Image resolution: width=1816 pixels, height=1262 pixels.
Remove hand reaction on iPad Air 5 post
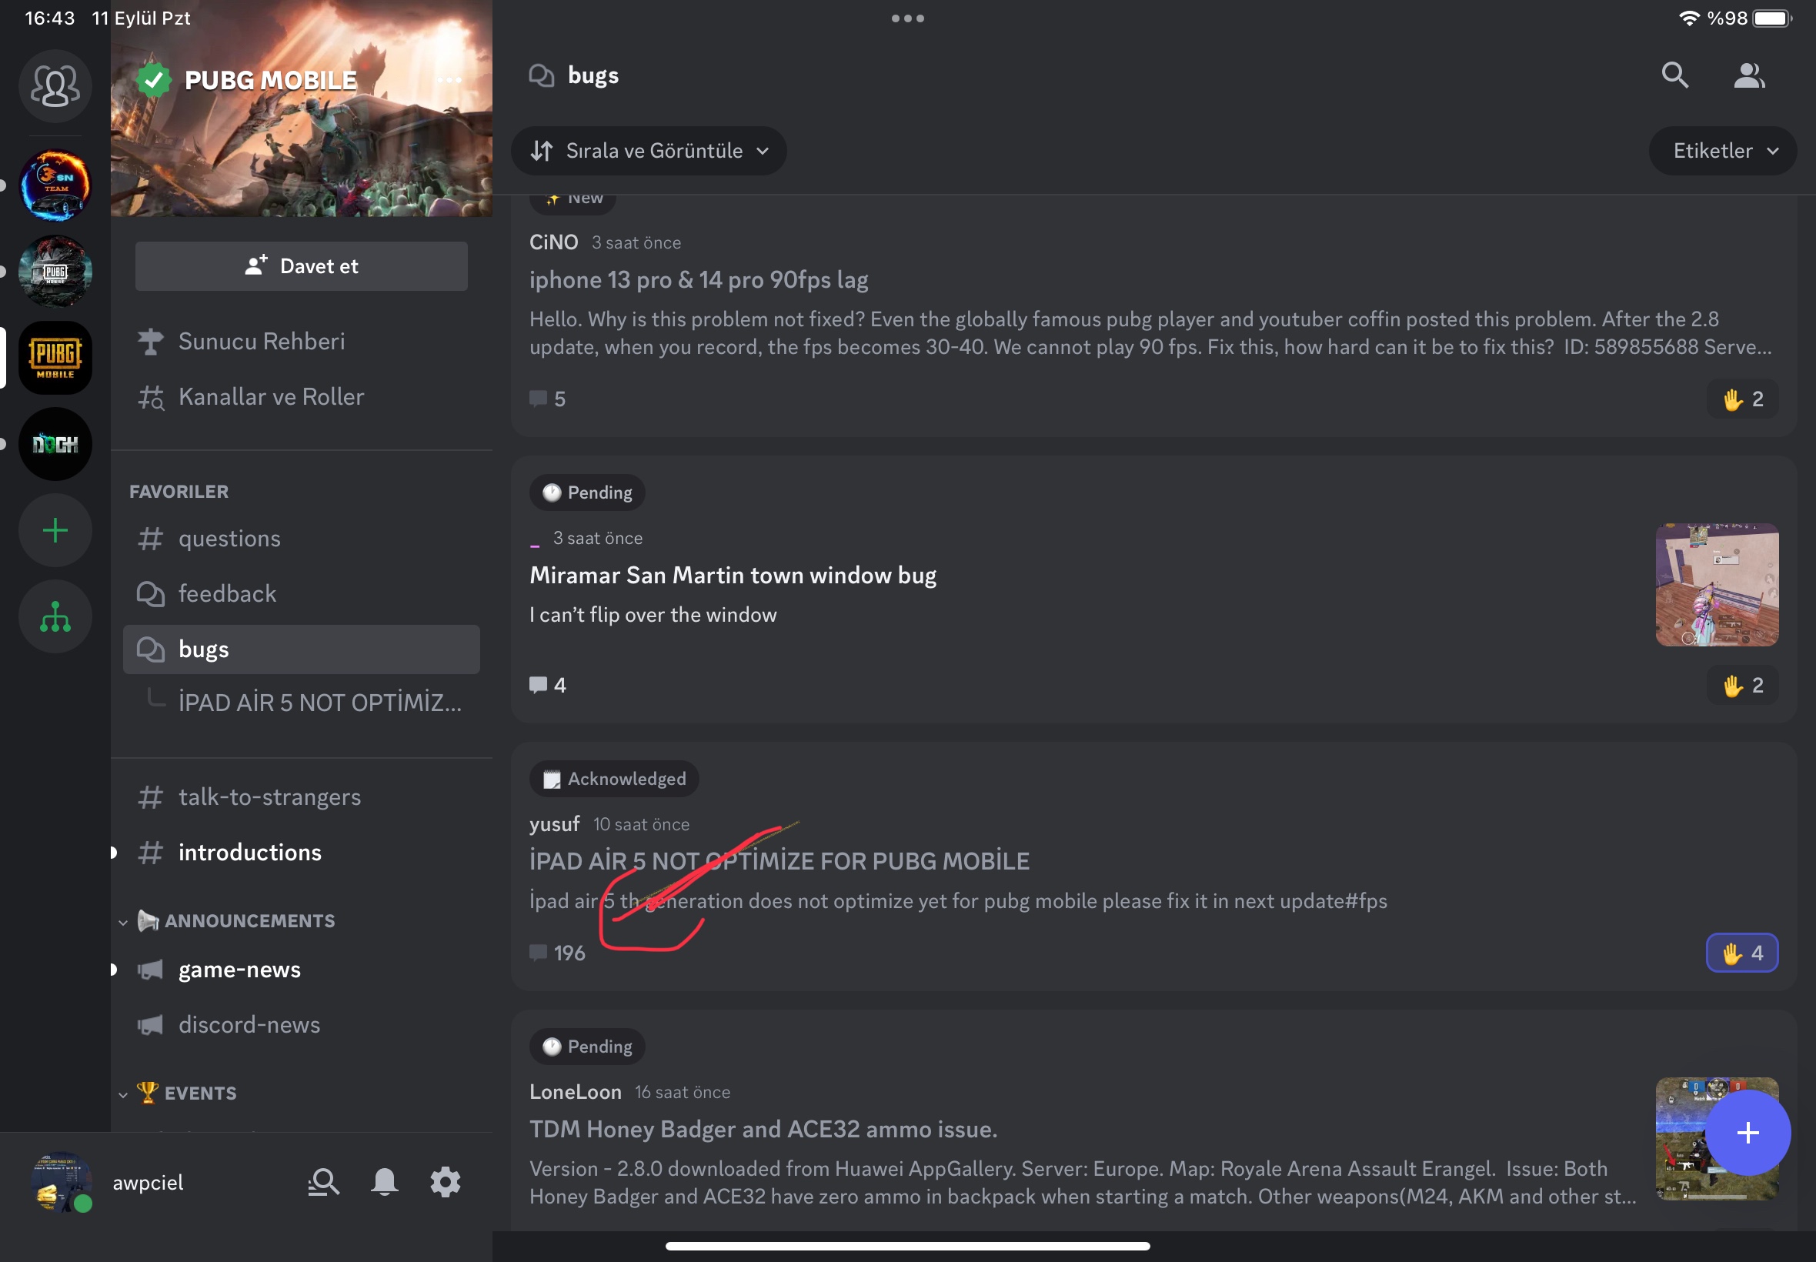[x=1742, y=953]
